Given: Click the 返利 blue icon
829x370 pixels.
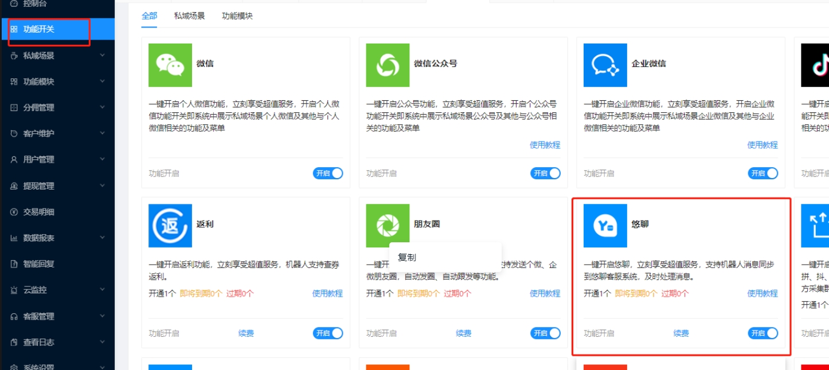Looking at the screenshot, I should [x=170, y=226].
